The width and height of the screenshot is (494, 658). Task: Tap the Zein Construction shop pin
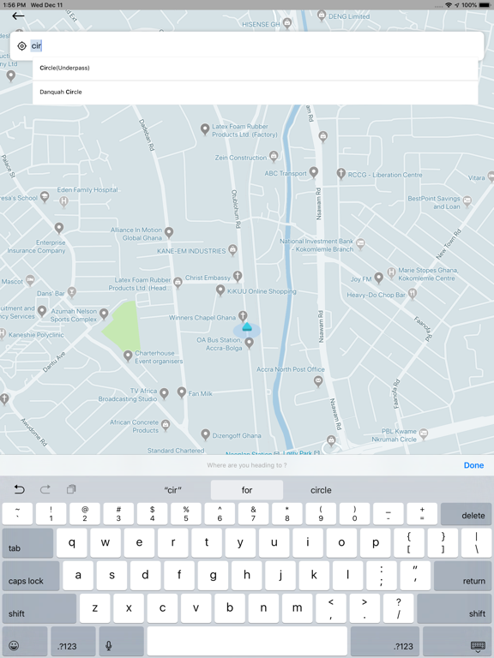click(274, 157)
